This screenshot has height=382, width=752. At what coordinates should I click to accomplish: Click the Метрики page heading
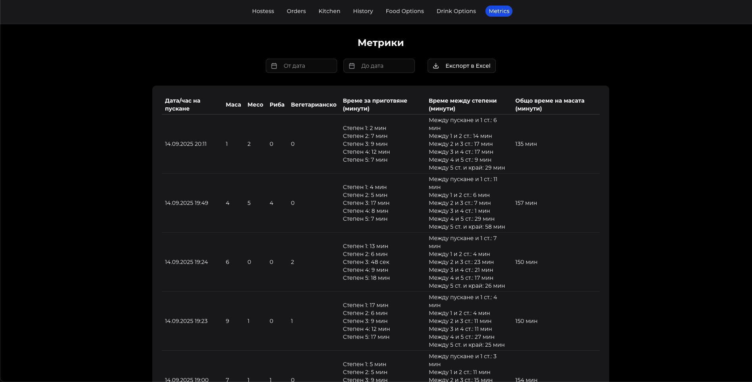coord(381,43)
